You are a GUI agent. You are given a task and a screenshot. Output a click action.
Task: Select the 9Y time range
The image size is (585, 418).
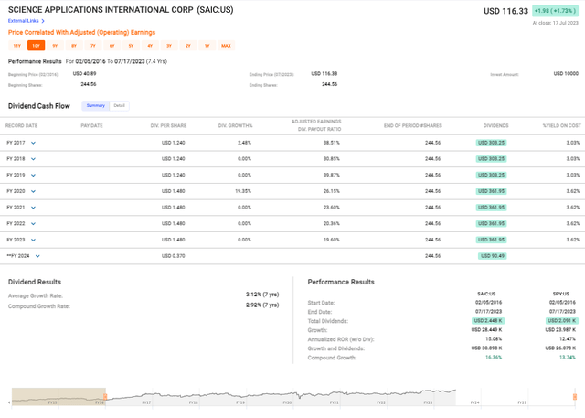tap(55, 46)
